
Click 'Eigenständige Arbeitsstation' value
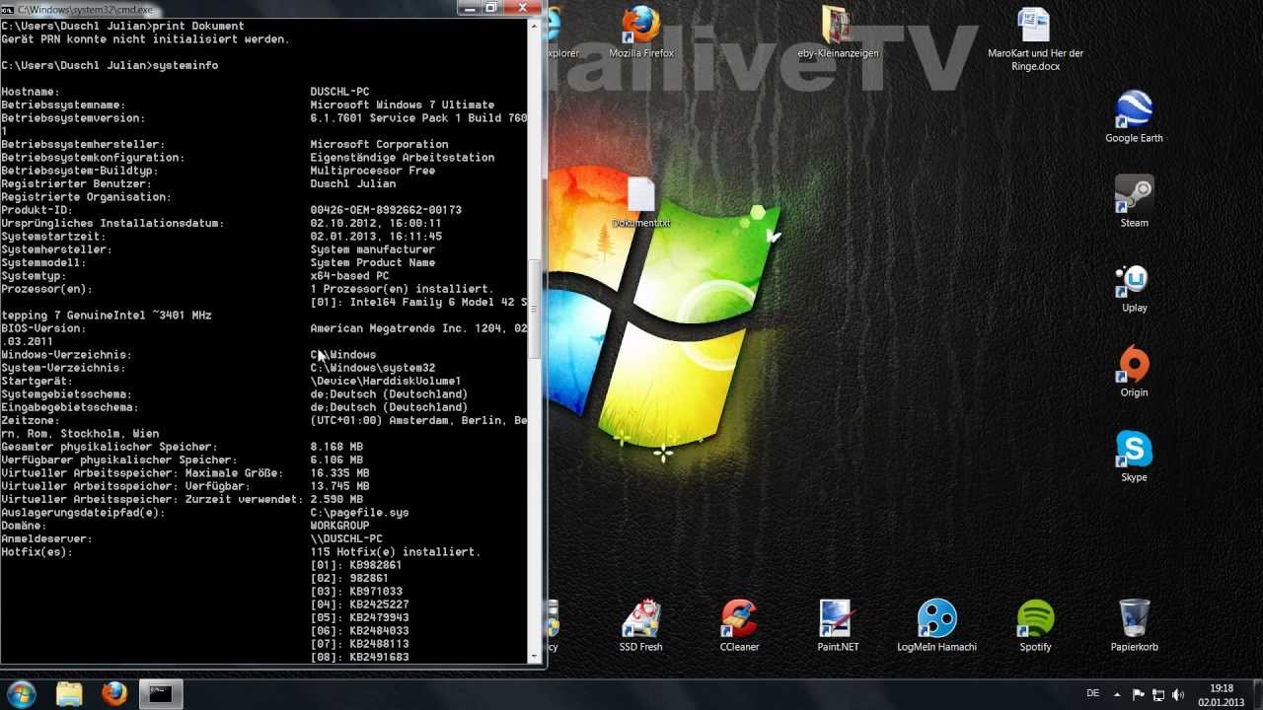click(x=403, y=158)
